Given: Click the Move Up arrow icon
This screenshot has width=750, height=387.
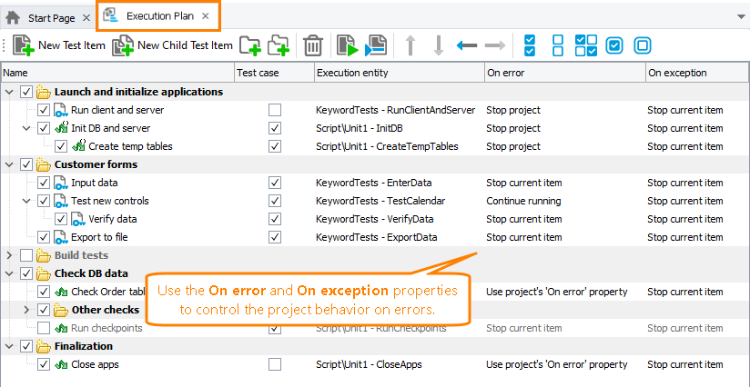Looking at the screenshot, I should coord(410,45).
